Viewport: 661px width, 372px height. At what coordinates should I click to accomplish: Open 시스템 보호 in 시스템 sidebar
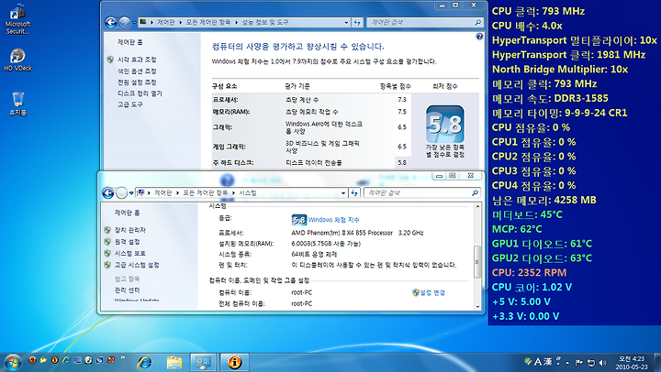(x=129, y=253)
